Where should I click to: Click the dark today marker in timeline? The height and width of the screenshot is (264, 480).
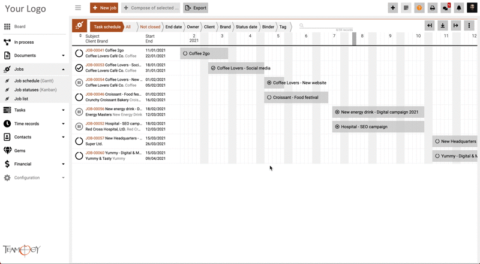pyautogui.click(x=354, y=39)
